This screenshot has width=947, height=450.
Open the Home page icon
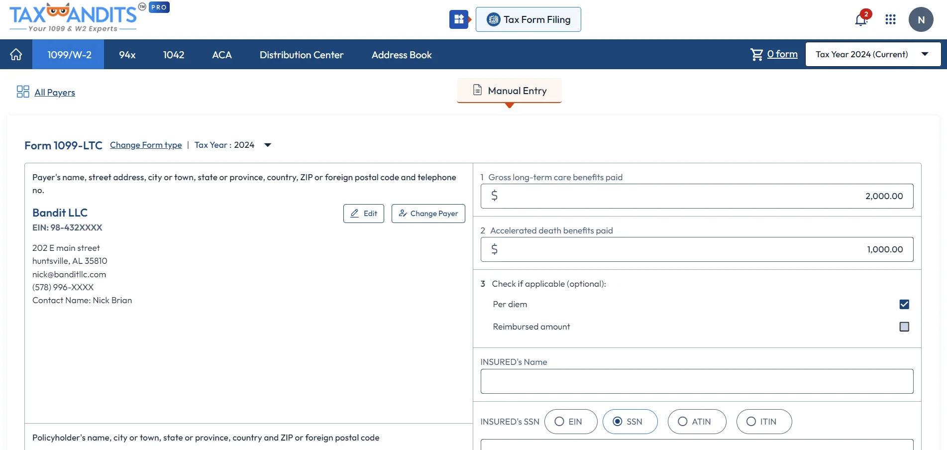click(16, 54)
